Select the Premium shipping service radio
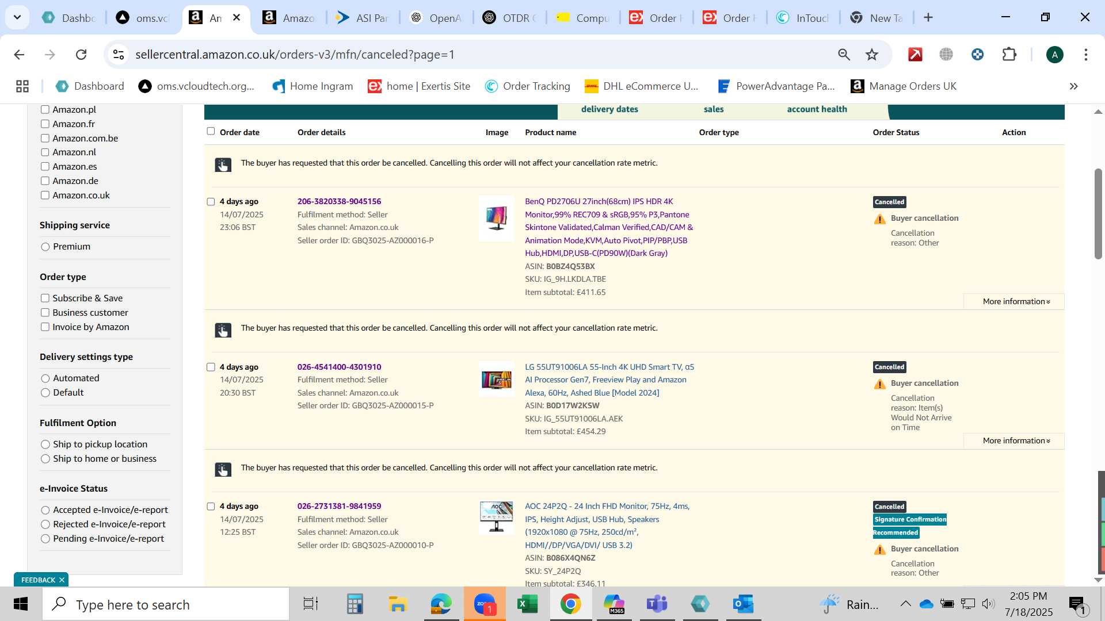The height and width of the screenshot is (621, 1105). click(x=45, y=247)
